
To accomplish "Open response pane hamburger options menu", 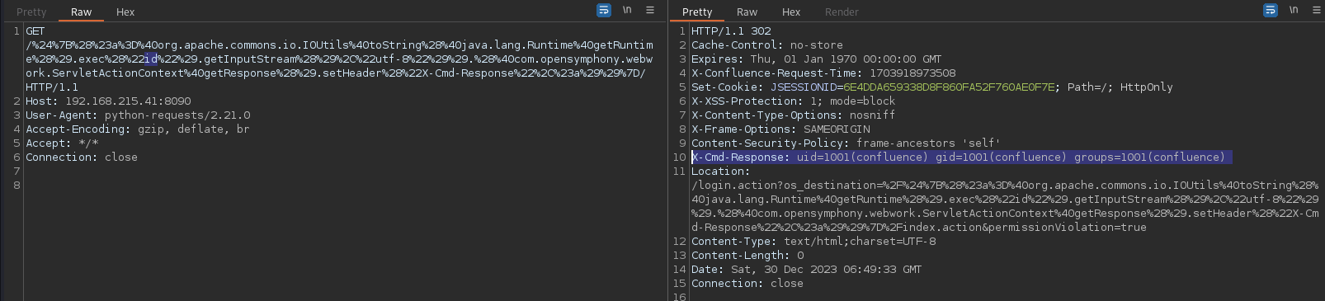I will pos(1316,11).
